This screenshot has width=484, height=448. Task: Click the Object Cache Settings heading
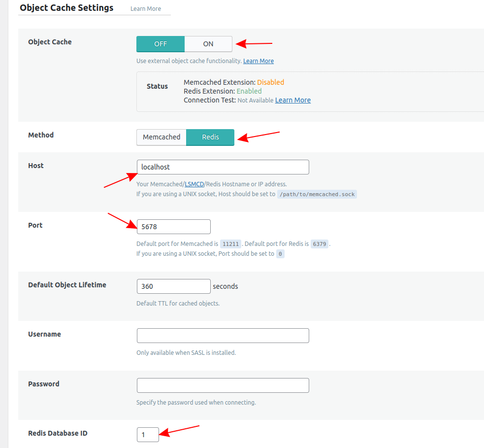[66, 8]
